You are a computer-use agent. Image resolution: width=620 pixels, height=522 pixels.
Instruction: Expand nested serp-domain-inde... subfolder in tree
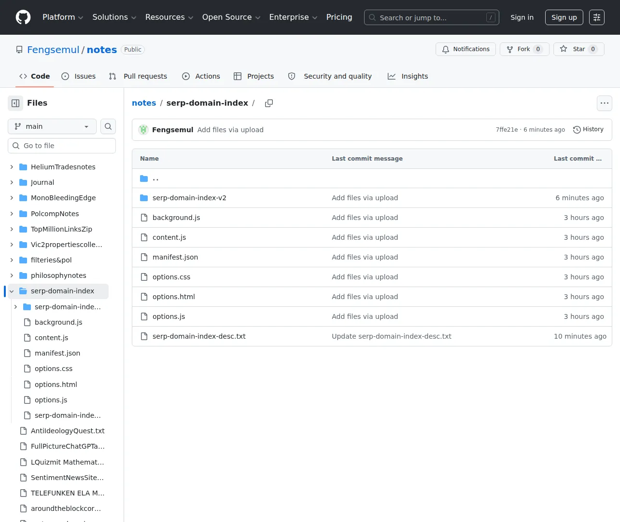[x=15, y=307]
